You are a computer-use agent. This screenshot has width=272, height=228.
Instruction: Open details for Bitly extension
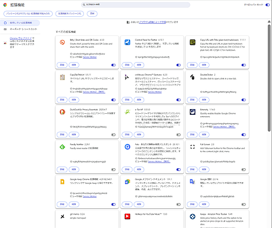click(x=62, y=65)
